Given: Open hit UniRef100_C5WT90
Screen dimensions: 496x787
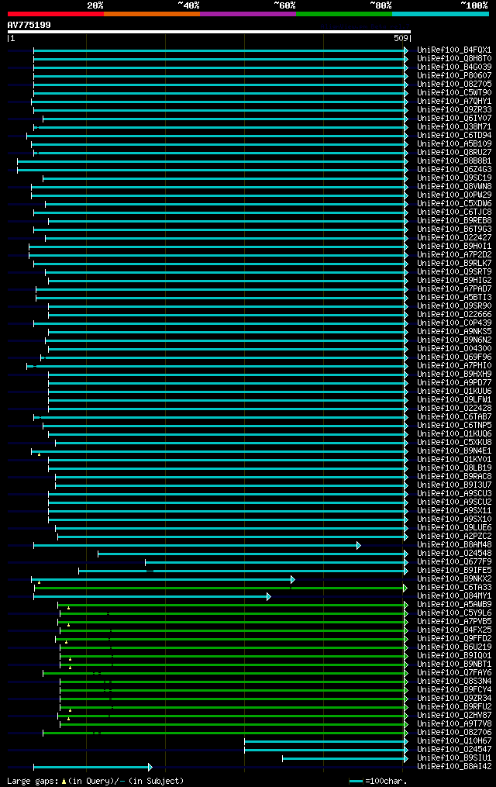Looking at the screenshot, I should coord(454,93).
